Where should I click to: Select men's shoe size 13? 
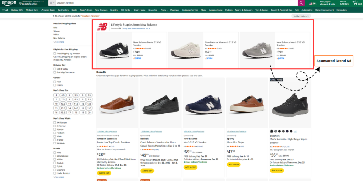(x=56, y=108)
